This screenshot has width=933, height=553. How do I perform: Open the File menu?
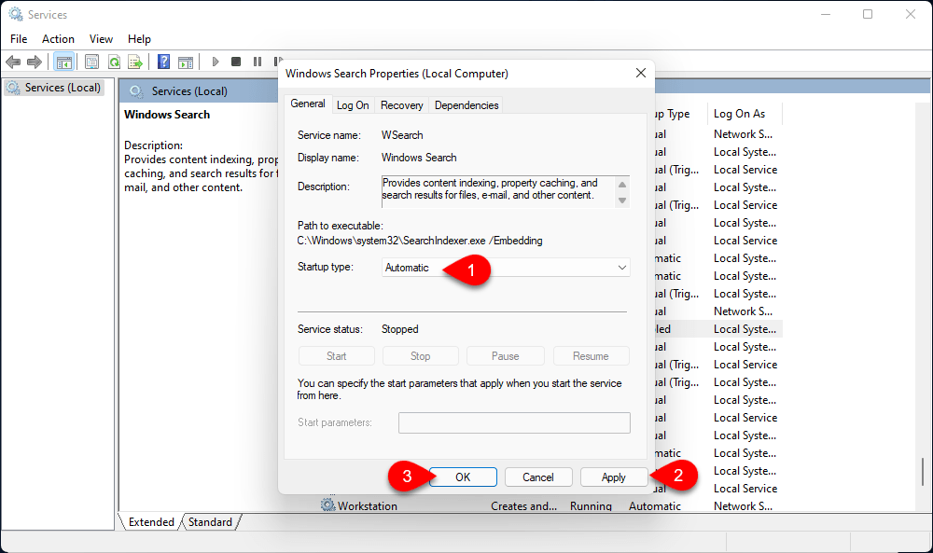(19, 38)
